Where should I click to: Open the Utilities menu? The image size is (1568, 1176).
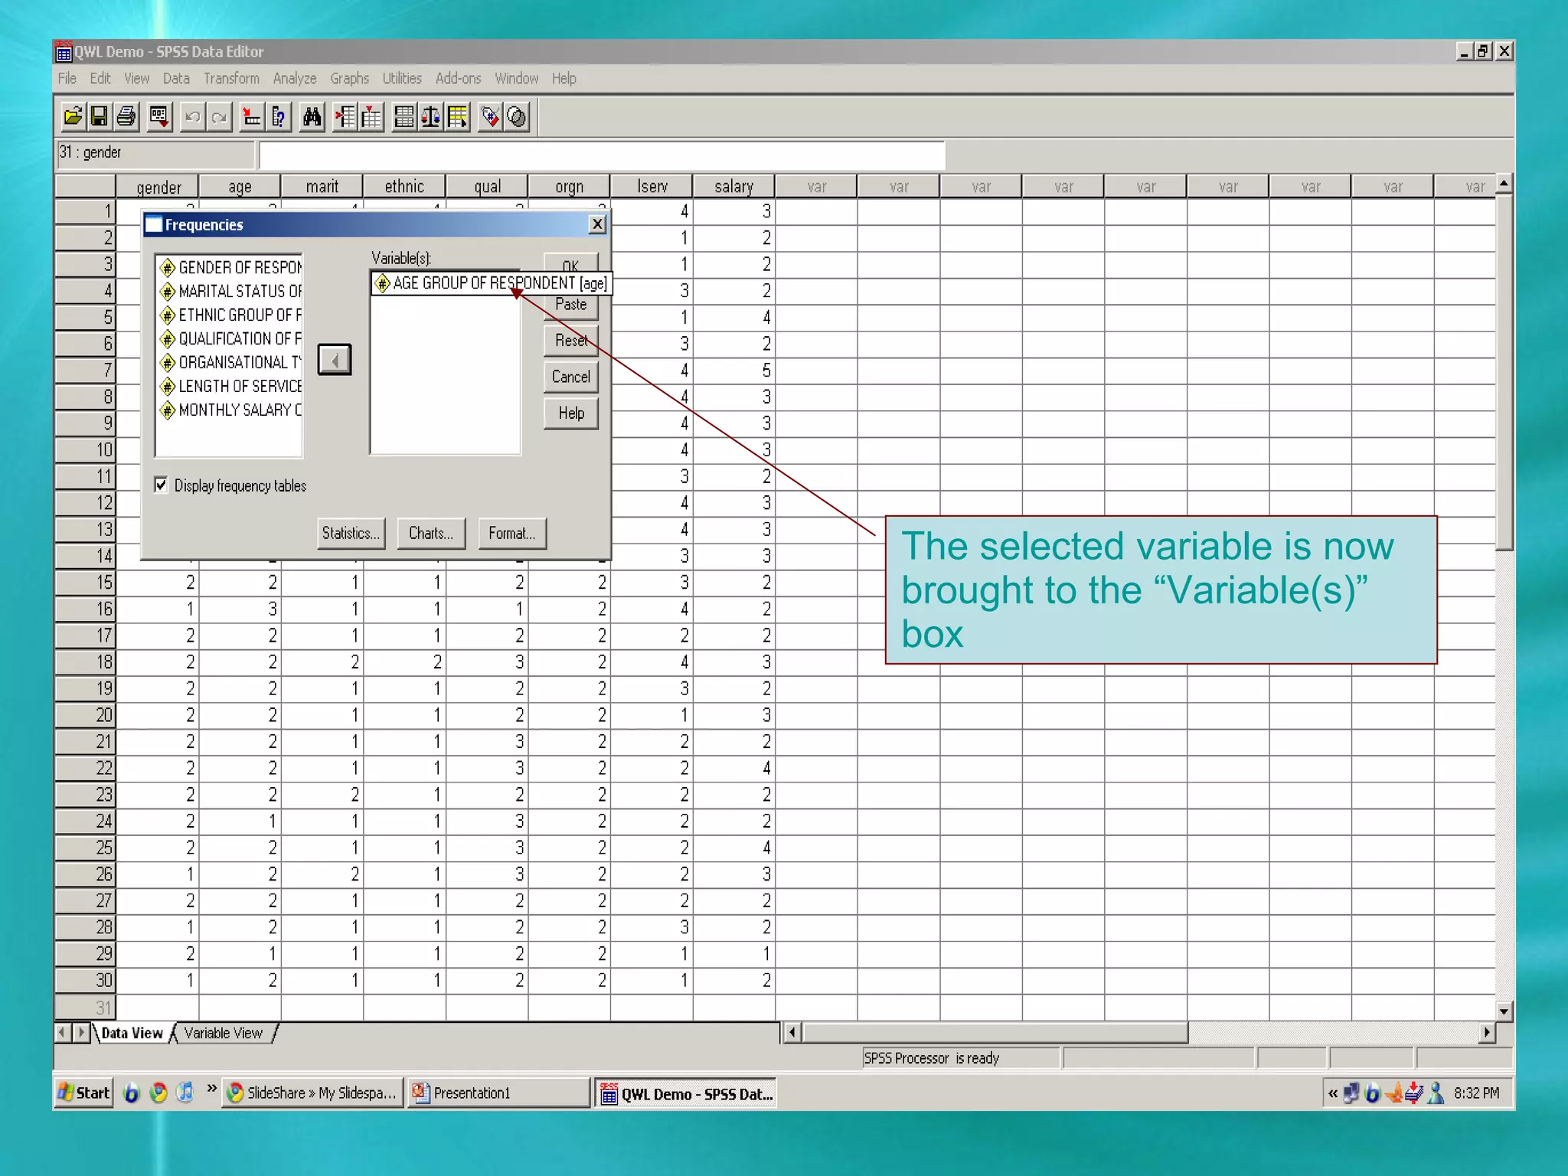click(402, 78)
